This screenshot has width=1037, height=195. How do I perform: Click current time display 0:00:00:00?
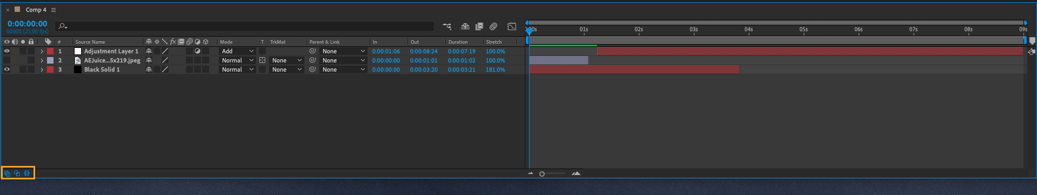coord(28,24)
